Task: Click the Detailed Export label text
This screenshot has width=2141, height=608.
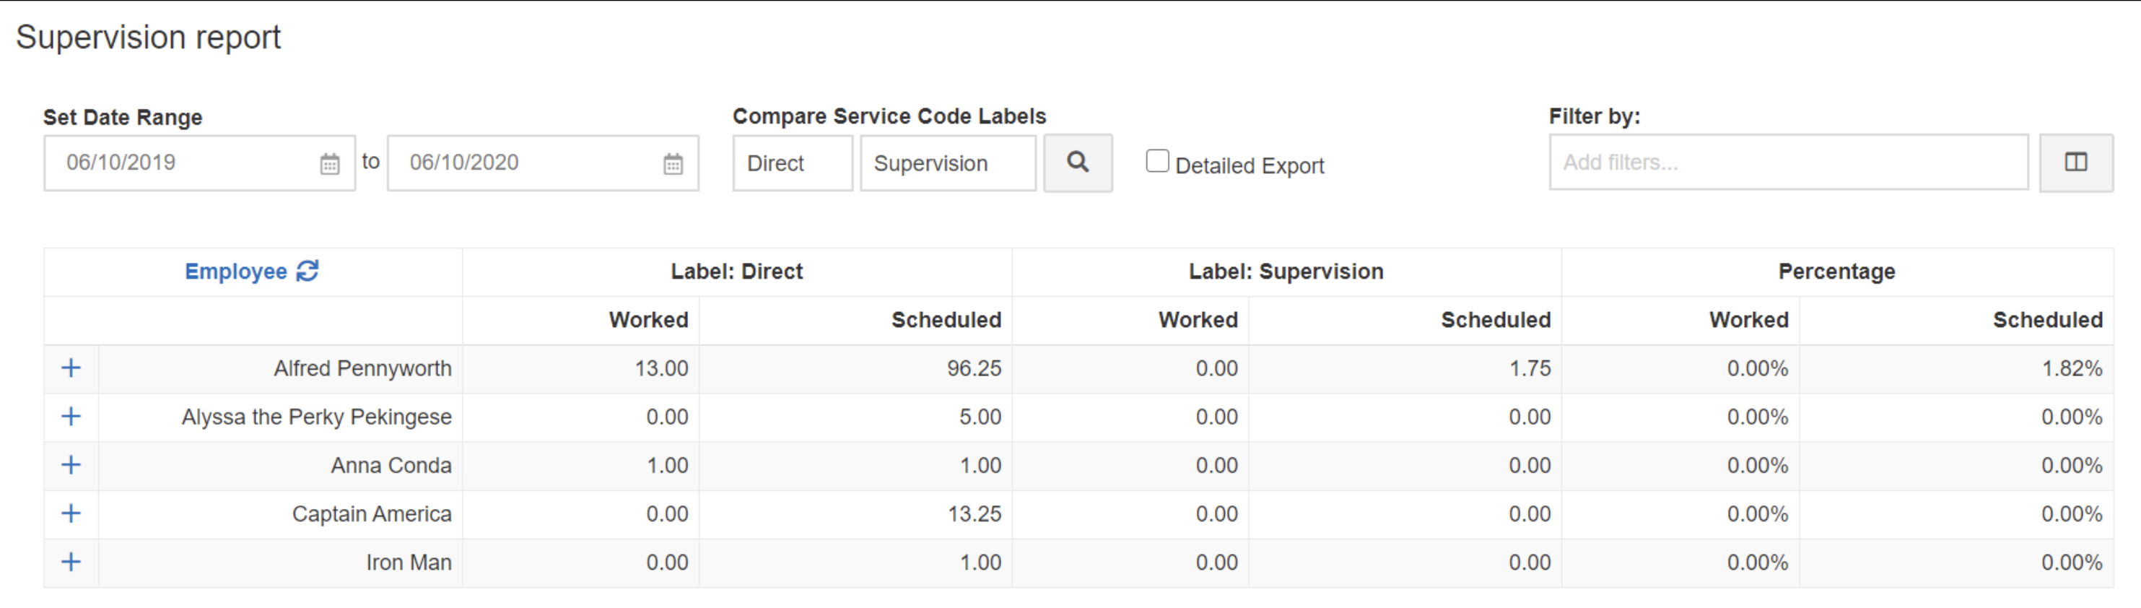Action: pyautogui.click(x=1250, y=166)
